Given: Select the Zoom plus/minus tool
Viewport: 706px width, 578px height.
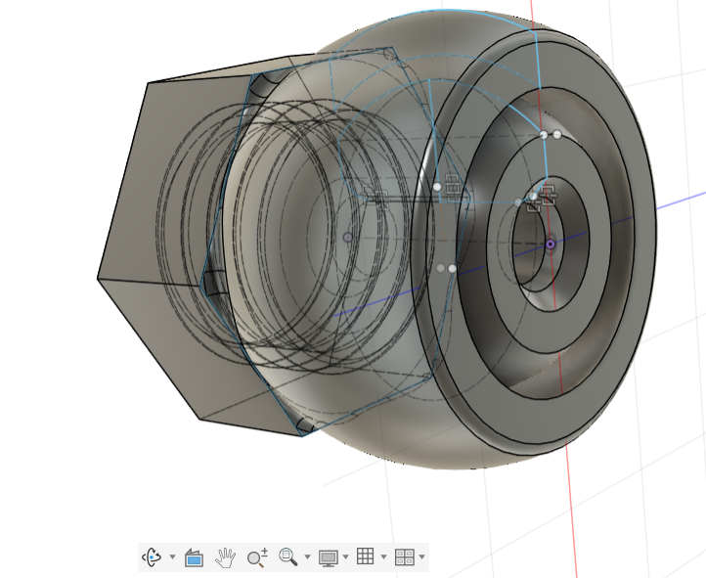Looking at the screenshot, I should point(257,557).
